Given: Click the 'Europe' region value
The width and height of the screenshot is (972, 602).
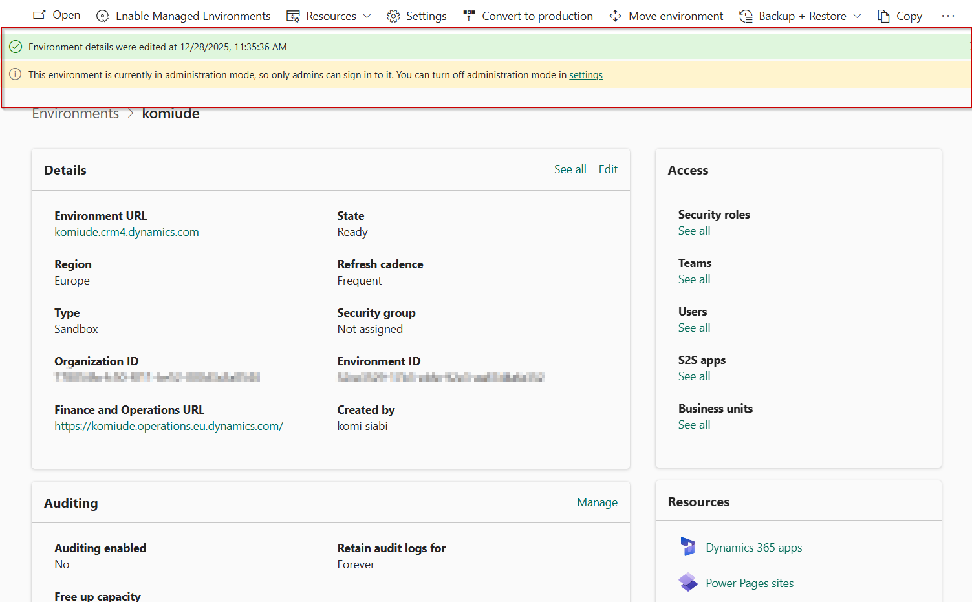Looking at the screenshot, I should point(72,281).
